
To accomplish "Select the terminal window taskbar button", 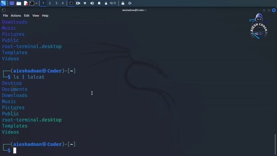I will (x=71, y=3).
